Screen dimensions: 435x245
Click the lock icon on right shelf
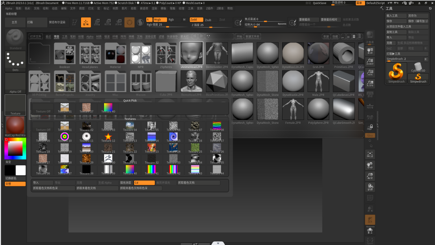click(370, 127)
